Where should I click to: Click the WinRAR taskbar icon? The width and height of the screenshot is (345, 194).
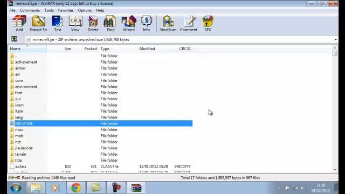click(136, 188)
